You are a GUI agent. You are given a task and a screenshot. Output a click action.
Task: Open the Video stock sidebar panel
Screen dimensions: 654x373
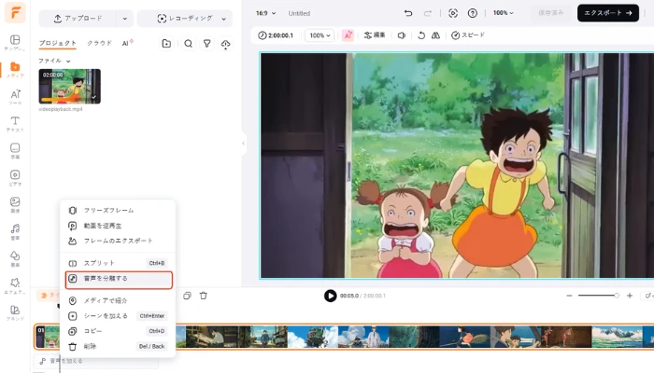tap(15, 178)
